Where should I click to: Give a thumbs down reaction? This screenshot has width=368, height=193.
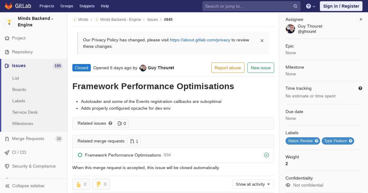pyautogui.click(x=101, y=184)
